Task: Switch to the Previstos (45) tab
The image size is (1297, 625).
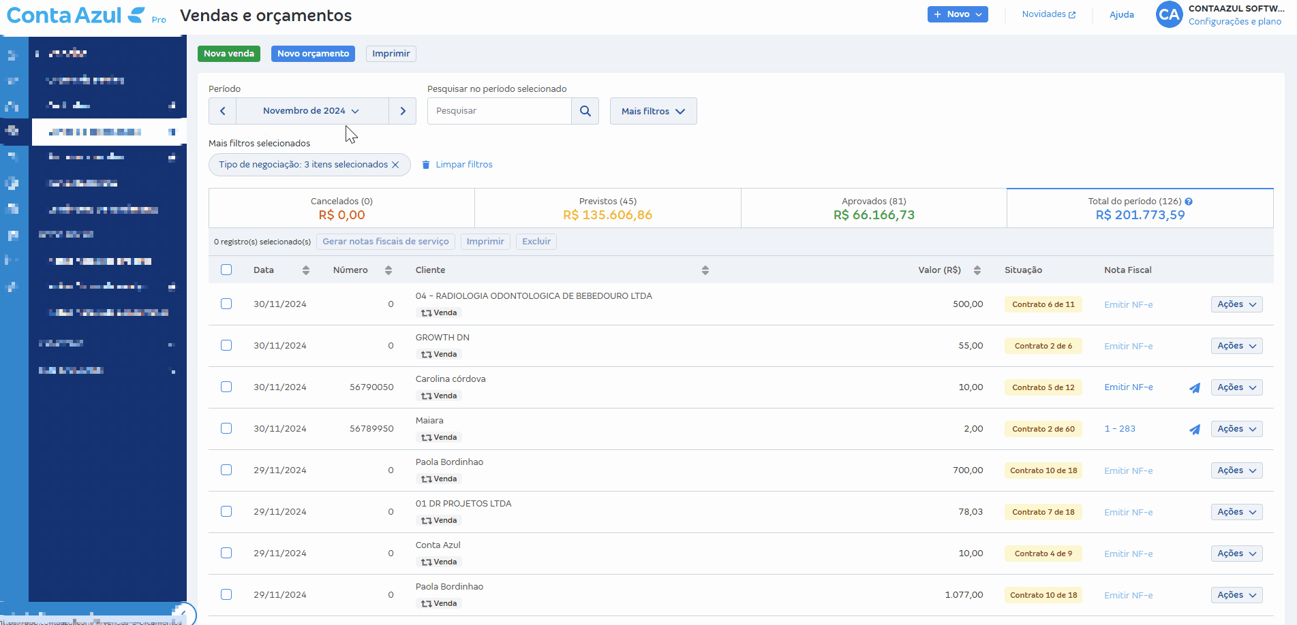Action: [607, 208]
